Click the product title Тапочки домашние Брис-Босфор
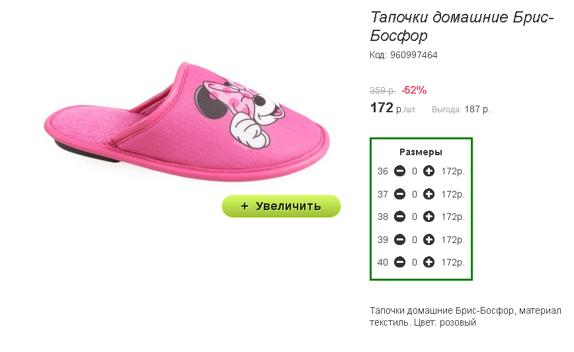574x352 pixels. (461, 26)
